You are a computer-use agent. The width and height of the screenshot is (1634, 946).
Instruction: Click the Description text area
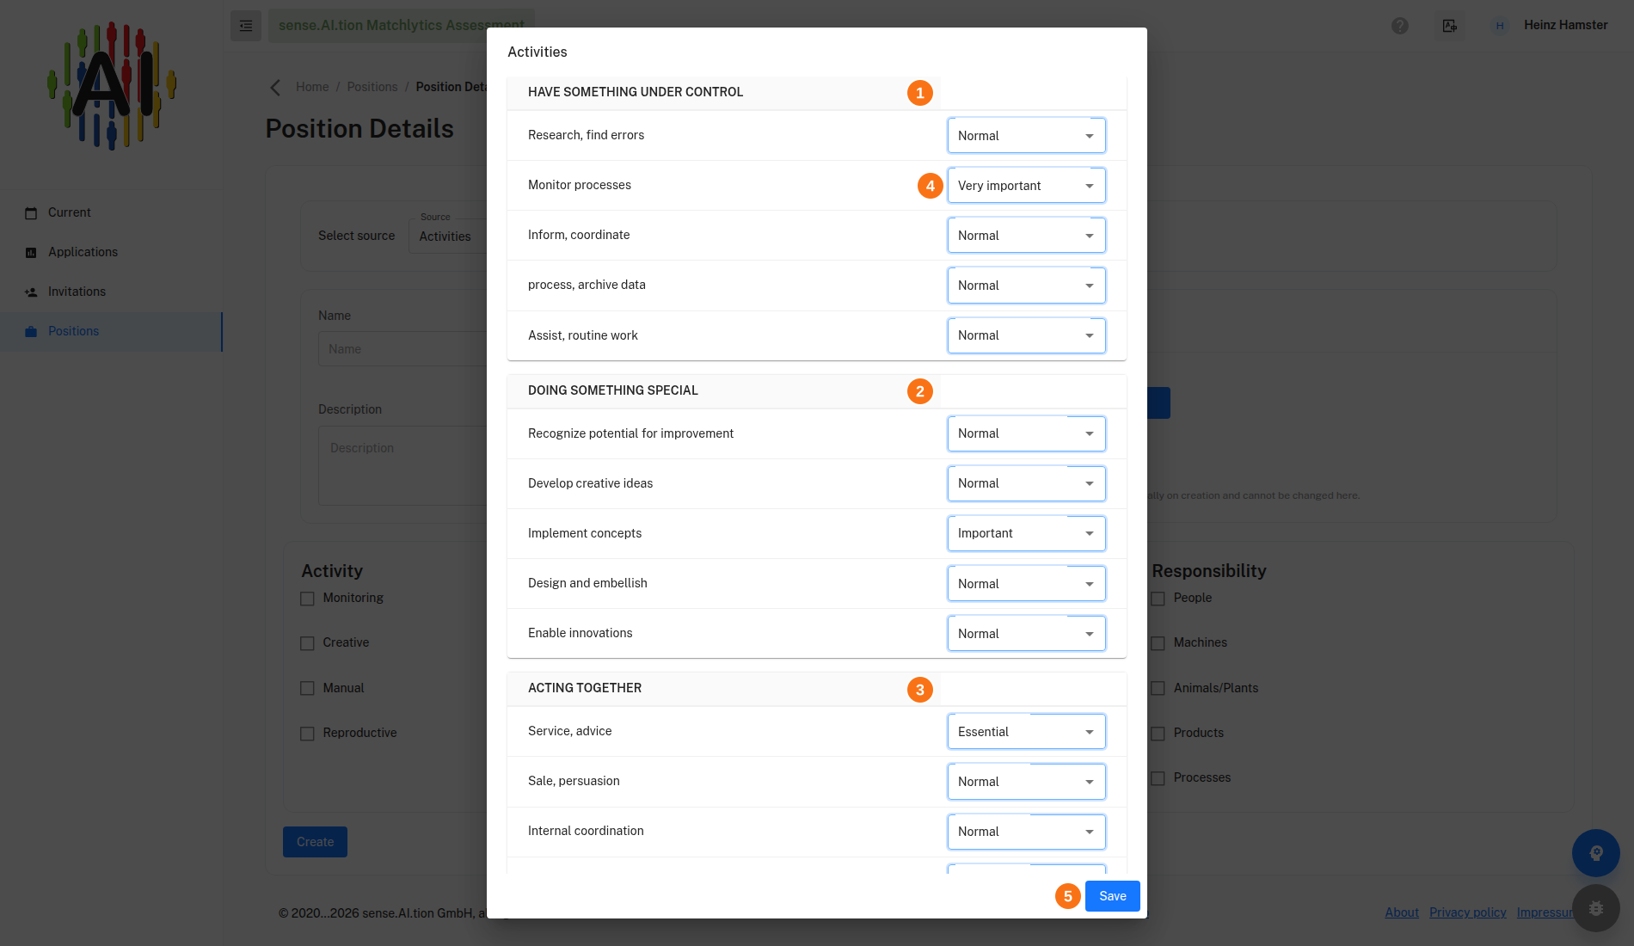[x=402, y=465]
